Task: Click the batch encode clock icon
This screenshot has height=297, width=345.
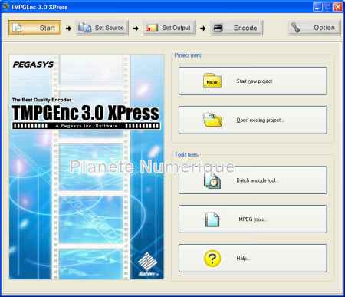Action: pyautogui.click(x=212, y=180)
